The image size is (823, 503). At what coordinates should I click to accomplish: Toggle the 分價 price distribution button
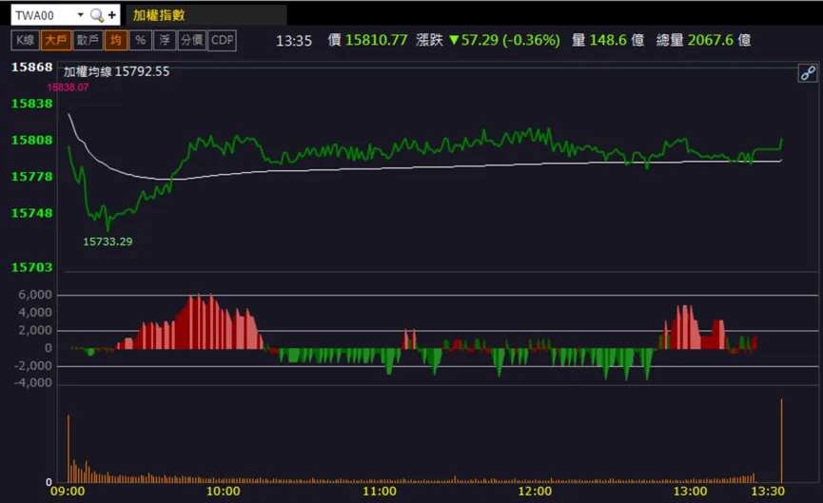pyautogui.click(x=191, y=40)
